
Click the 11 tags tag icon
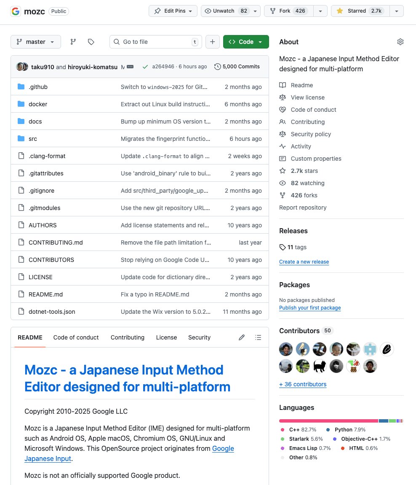click(x=282, y=247)
